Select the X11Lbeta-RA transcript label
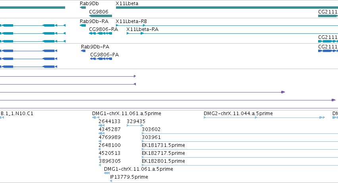Screen dimensions: 338x183 [x=143, y=29]
